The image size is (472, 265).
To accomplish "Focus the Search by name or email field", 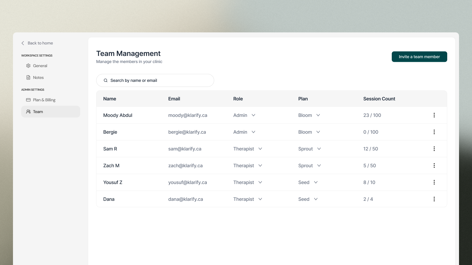I will pos(159,80).
